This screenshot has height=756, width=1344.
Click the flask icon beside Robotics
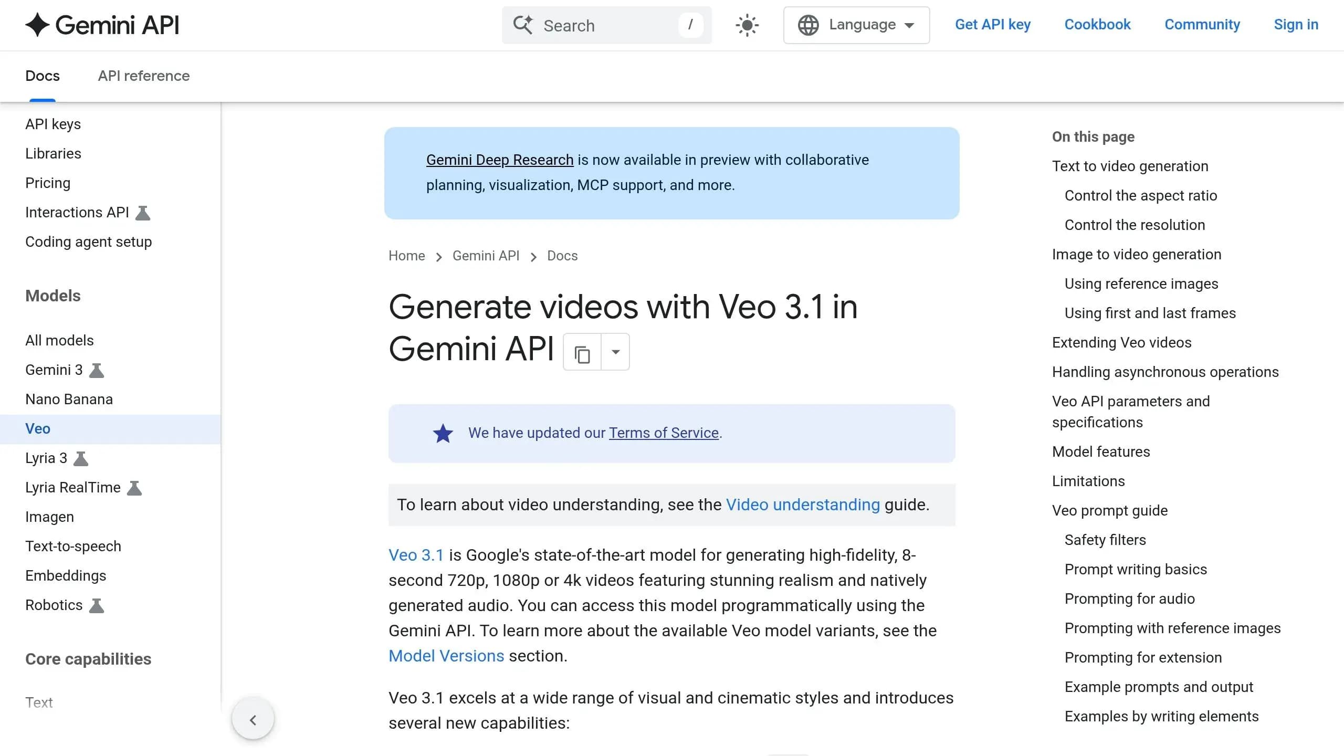(97, 606)
